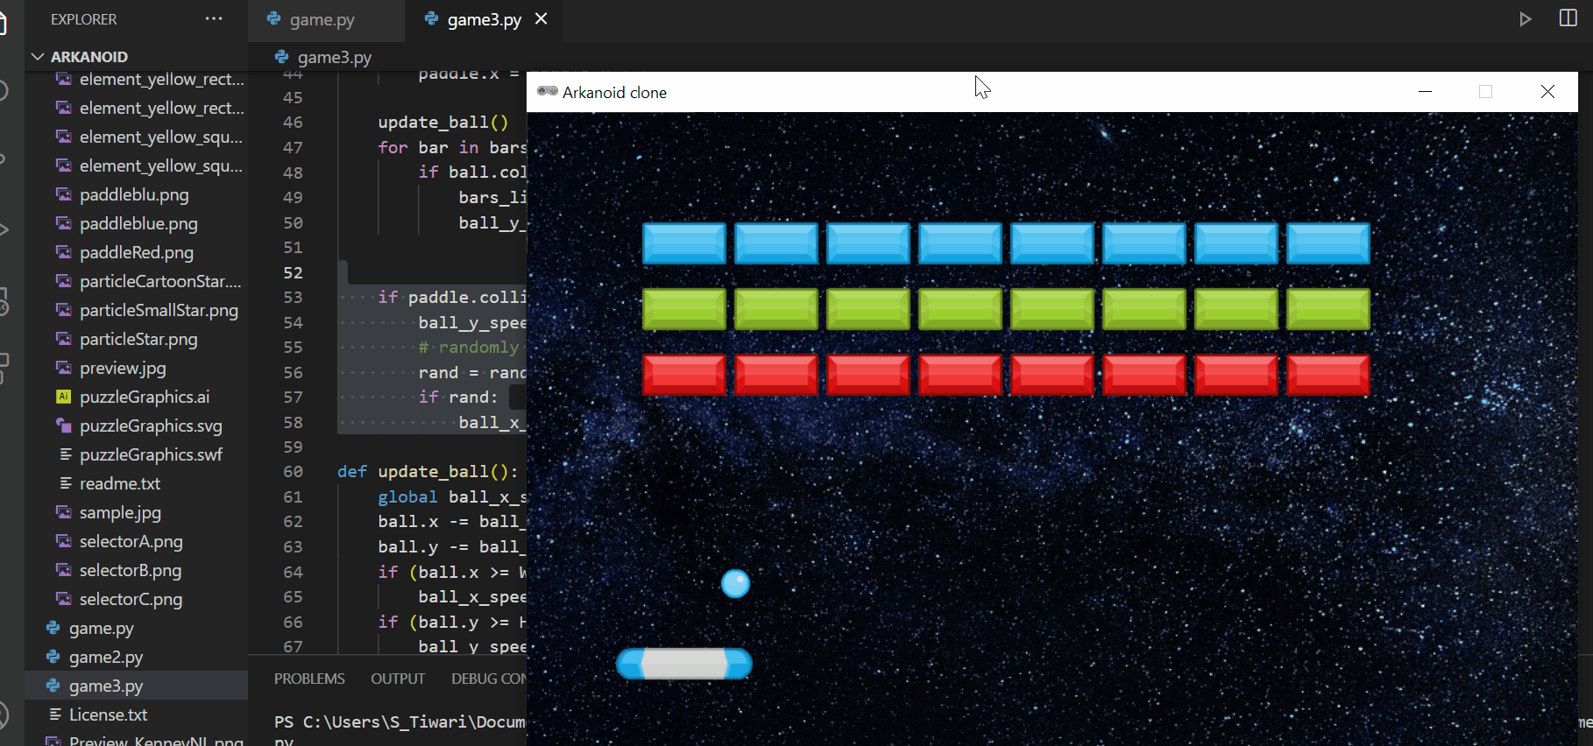Select the game3.py editor tab
Viewport: 1593px width, 746px height.
click(x=484, y=19)
